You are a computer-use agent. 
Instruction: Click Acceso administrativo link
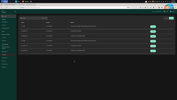point(157,11)
